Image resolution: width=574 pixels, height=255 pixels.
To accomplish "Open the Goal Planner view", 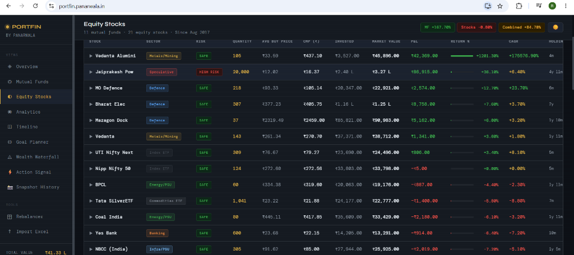I will coord(36,141).
